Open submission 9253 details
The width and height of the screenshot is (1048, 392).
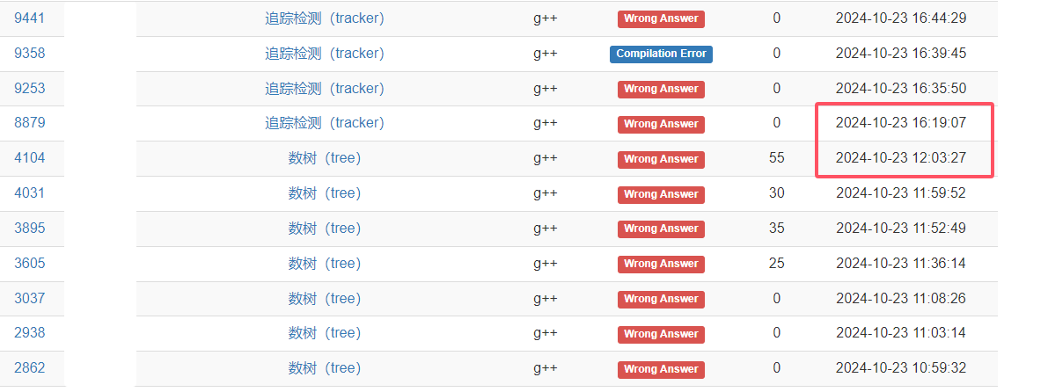click(30, 88)
